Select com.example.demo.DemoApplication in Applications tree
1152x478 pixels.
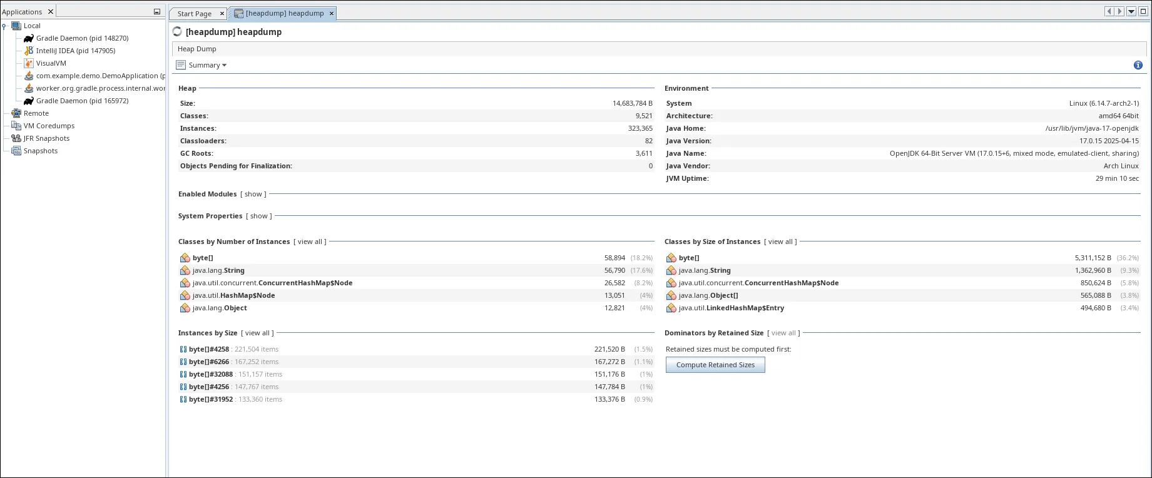pos(97,76)
